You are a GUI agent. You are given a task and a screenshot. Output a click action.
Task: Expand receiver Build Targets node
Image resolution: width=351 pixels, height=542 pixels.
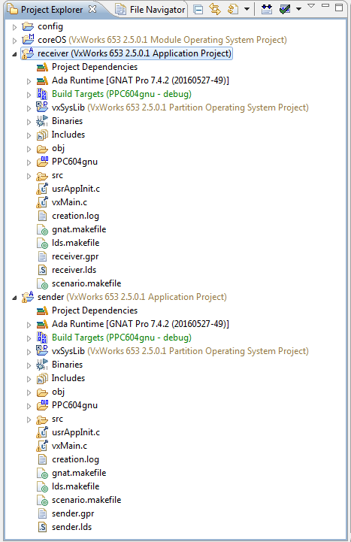(29, 95)
